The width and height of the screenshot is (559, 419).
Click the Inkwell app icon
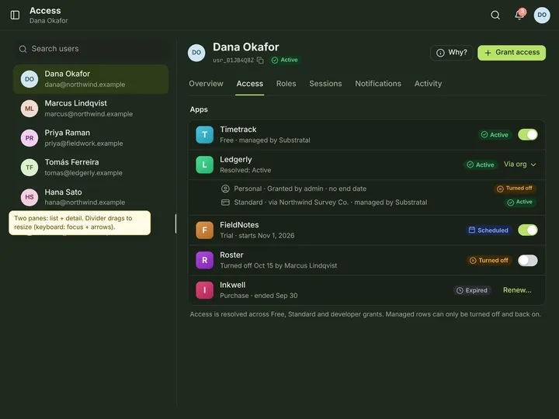point(205,290)
